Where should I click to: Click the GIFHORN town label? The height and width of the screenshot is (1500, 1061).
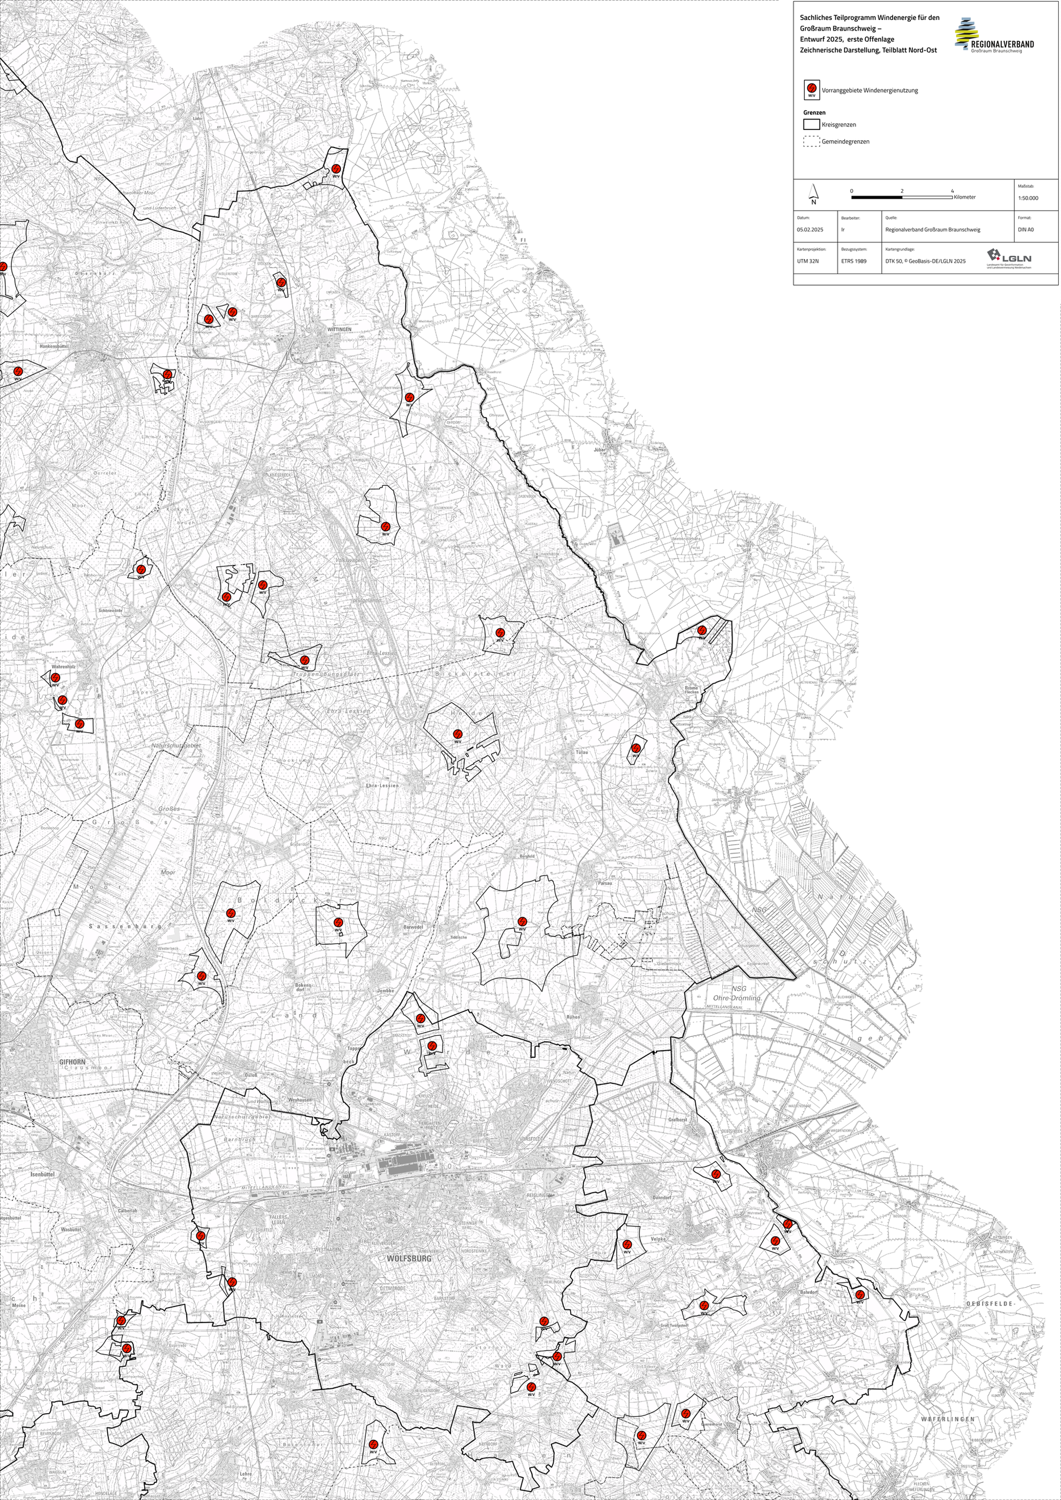pyautogui.click(x=72, y=1062)
